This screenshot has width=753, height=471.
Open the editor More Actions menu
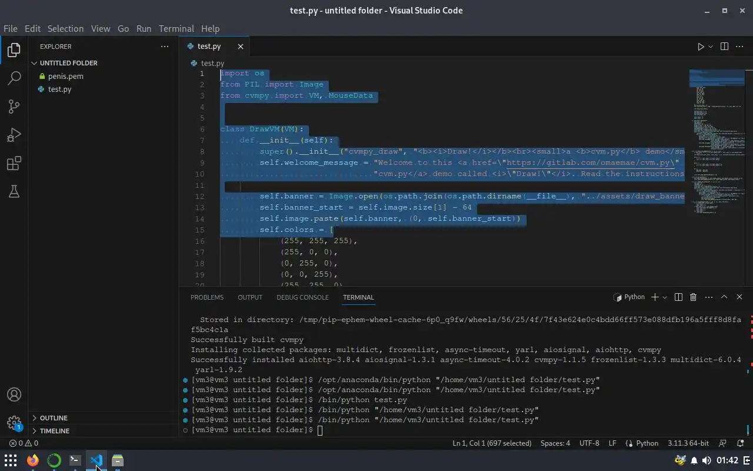pyautogui.click(x=739, y=47)
